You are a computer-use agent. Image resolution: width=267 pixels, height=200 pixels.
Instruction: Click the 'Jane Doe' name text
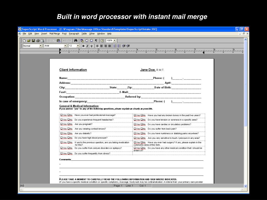click(148, 70)
